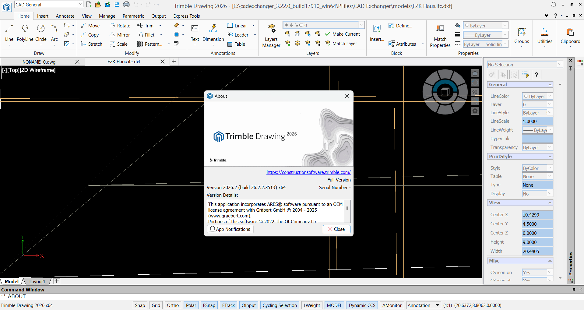Click the Save icon in quick access toolbar
Screen dimensions: 584x310
point(117,5)
